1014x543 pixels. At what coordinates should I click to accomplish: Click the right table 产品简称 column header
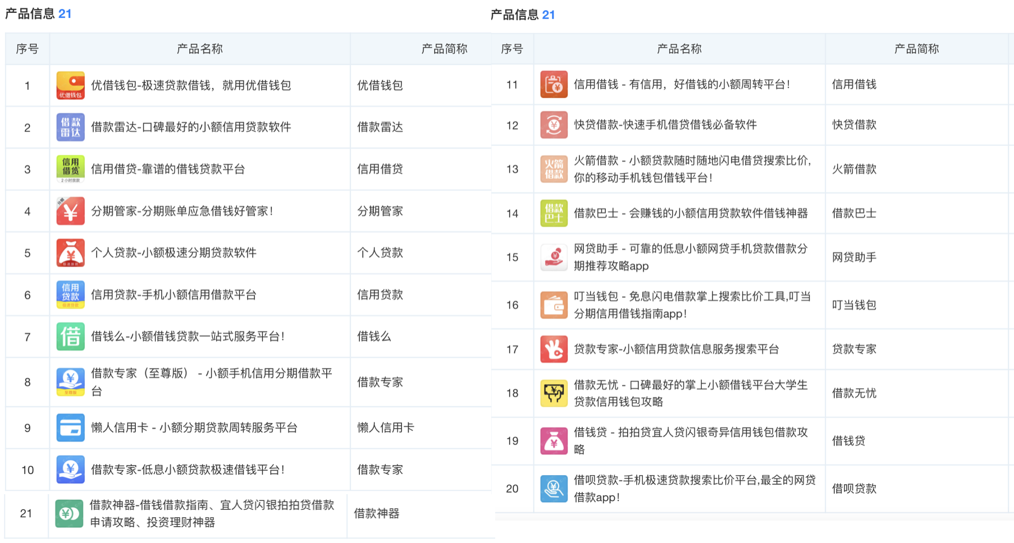point(916,49)
